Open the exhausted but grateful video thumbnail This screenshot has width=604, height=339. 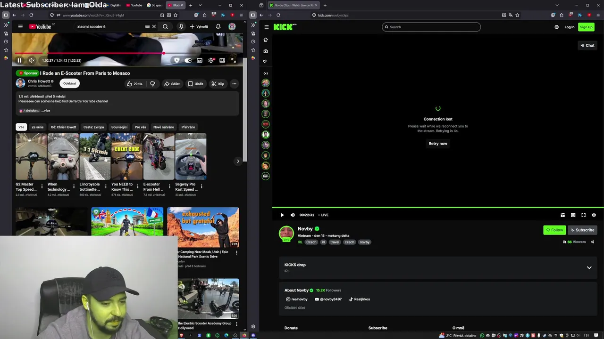(x=203, y=227)
